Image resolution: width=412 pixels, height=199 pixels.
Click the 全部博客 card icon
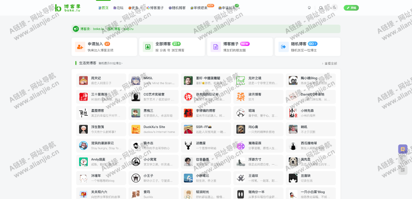(x=148, y=47)
